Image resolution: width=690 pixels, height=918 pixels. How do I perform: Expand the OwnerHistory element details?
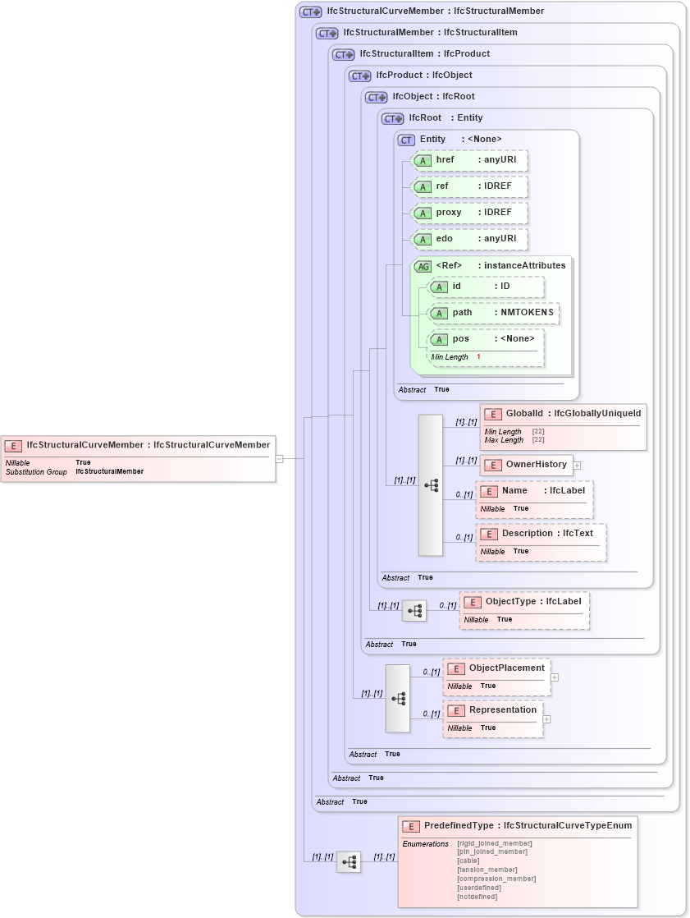577,465
